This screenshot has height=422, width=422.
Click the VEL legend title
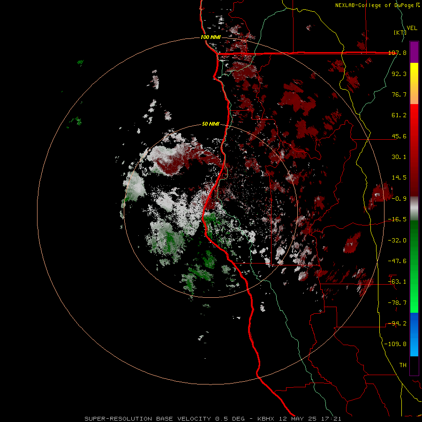coord(412,28)
